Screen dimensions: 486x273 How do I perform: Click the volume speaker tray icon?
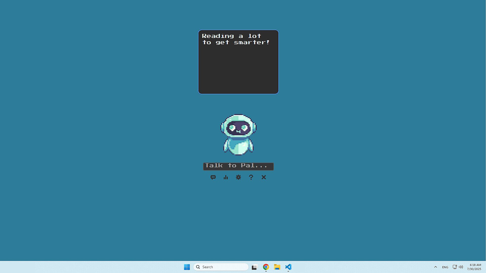point(461,267)
